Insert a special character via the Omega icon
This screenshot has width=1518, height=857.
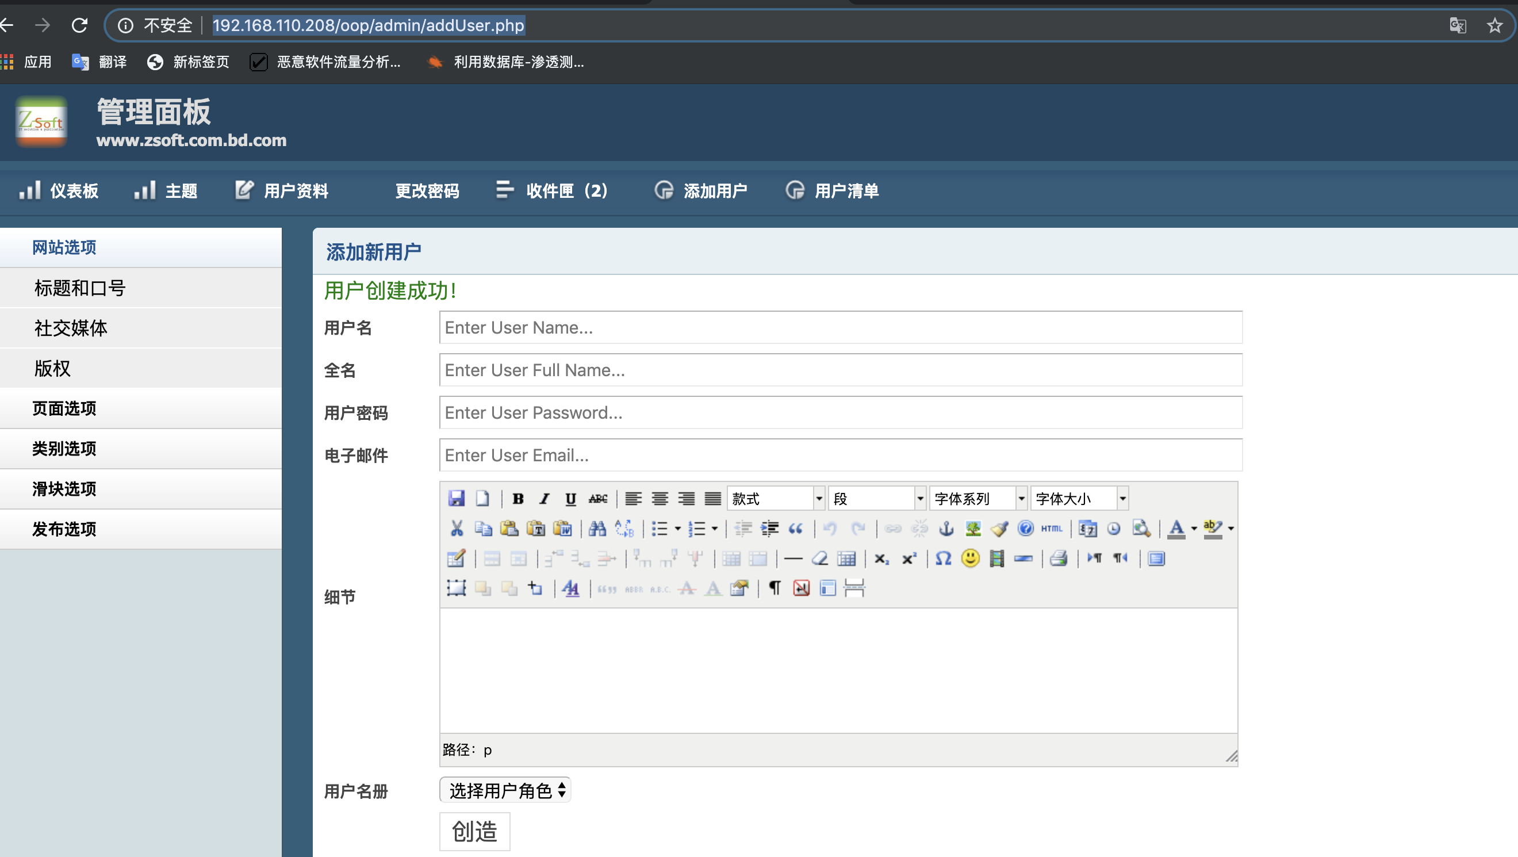coord(944,558)
